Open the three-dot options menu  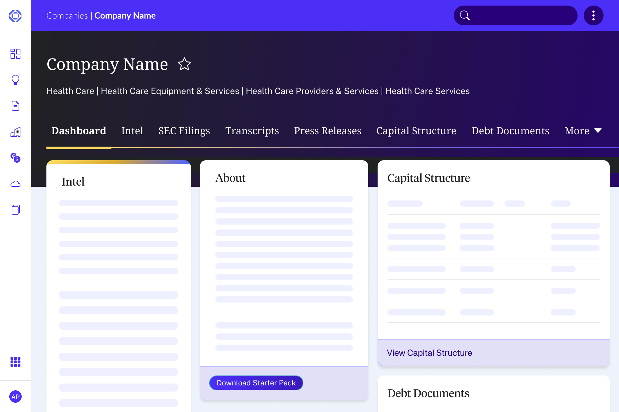tap(593, 15)
